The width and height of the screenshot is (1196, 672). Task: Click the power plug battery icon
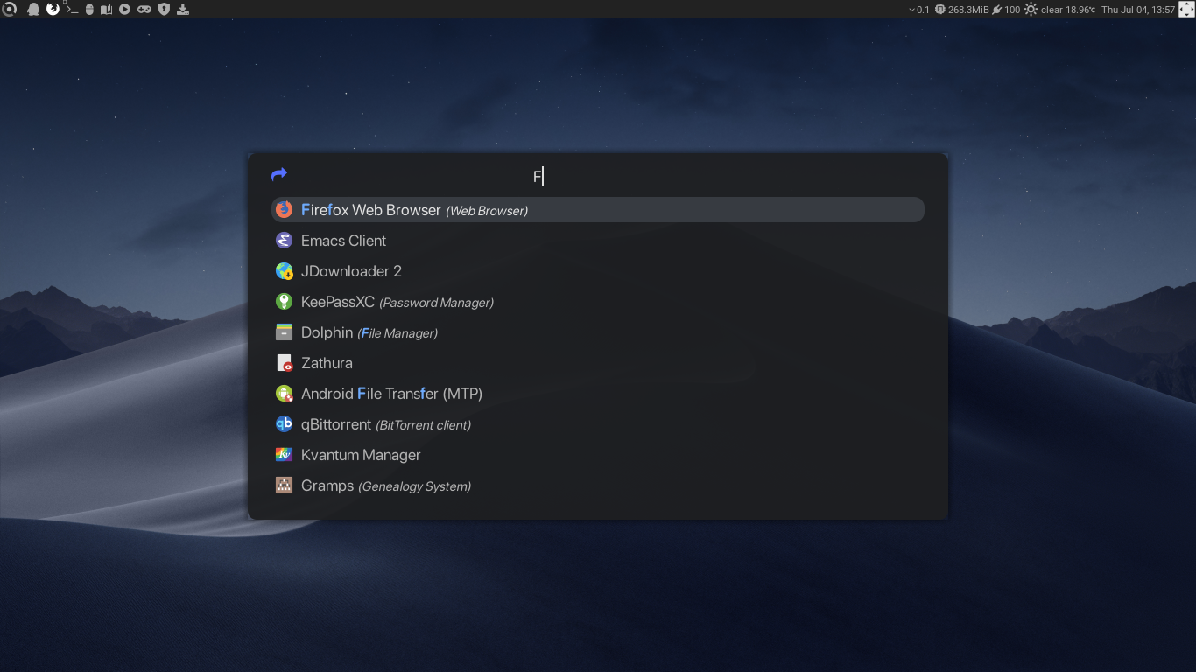tap(996, 10)
